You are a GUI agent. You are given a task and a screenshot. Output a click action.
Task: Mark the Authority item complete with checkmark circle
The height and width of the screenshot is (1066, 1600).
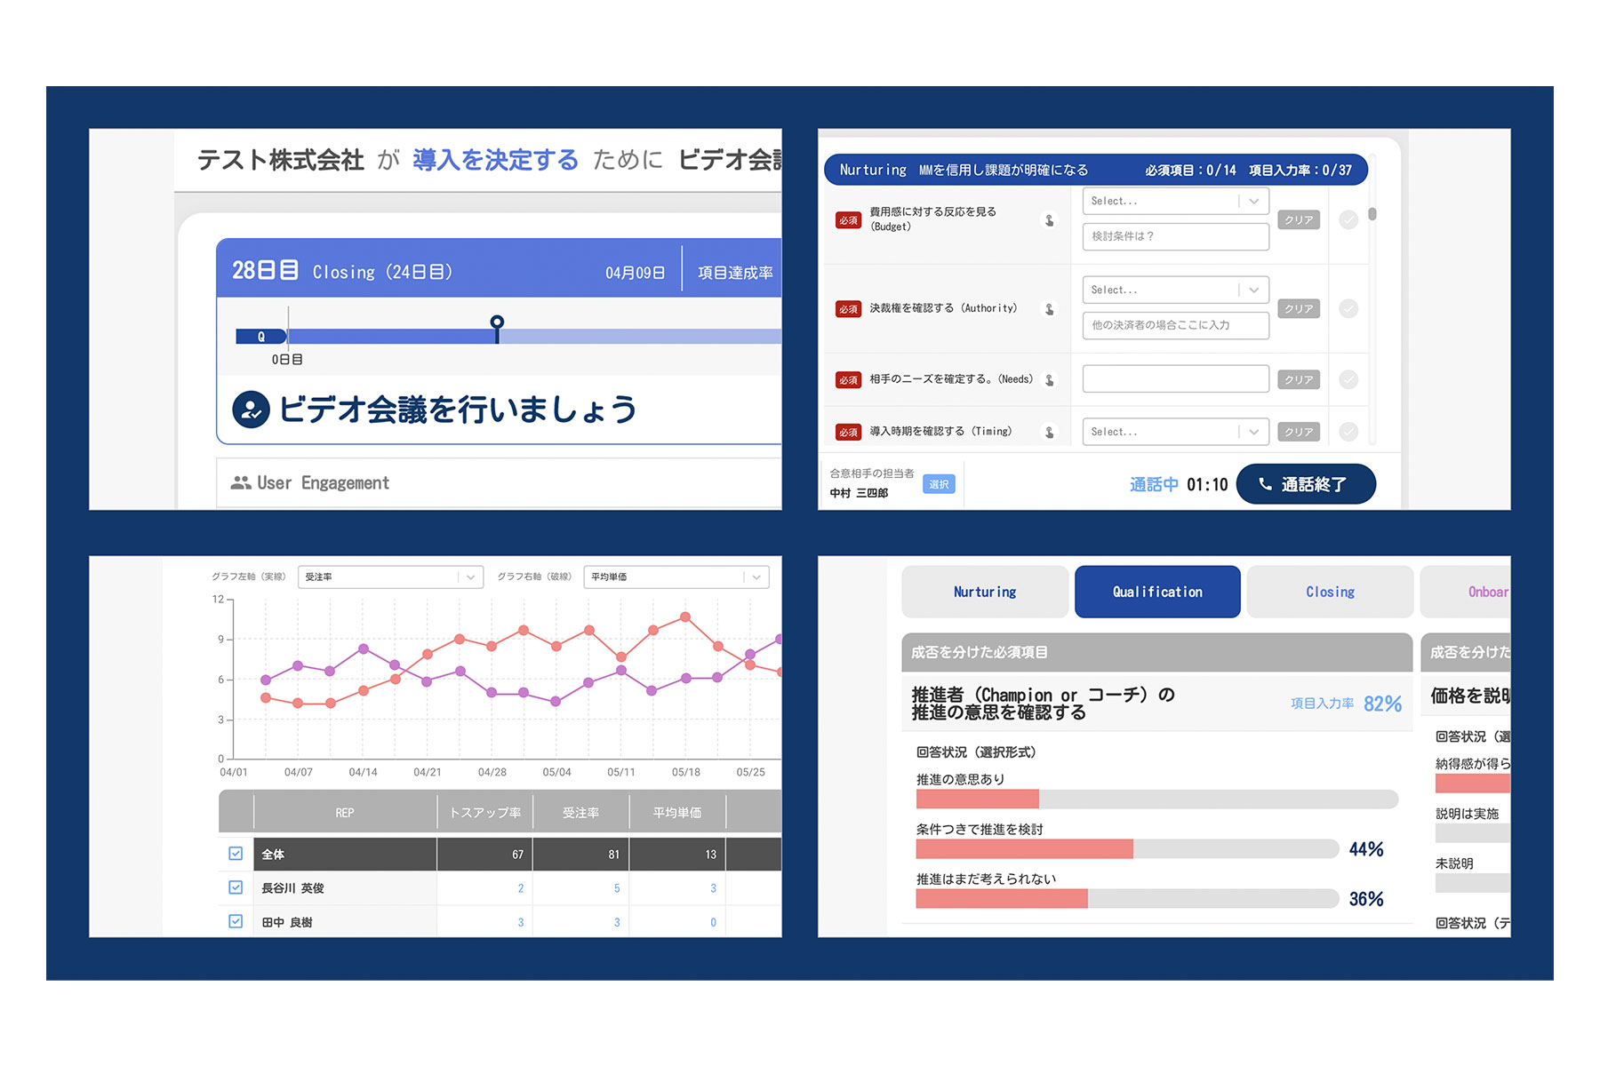pyautogui.click(x=1348, y=309)
